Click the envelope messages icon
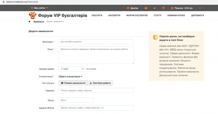Screen dimensions: 218x114 coord(146,8)
